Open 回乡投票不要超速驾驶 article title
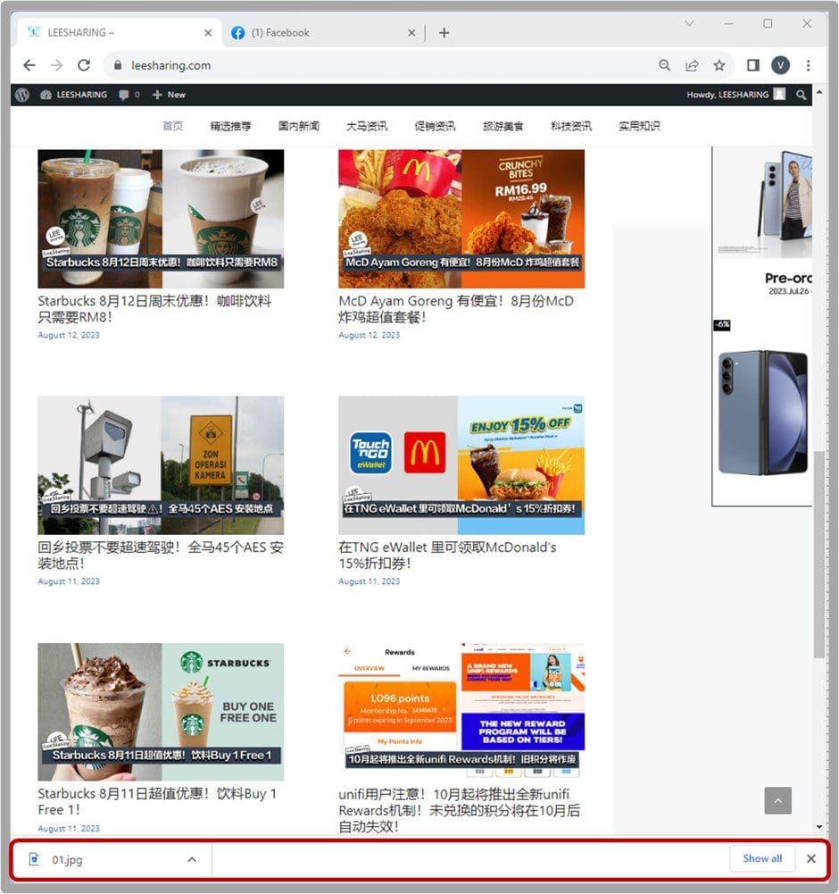The width and height of the screenshot is (839, 894). point(161,555)
